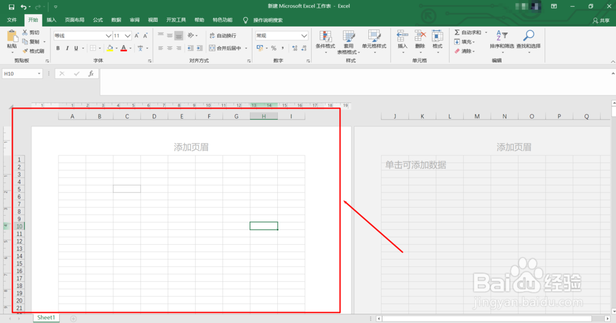
Task: Click the Format cells (格式) icon
Action: point(437,36)
